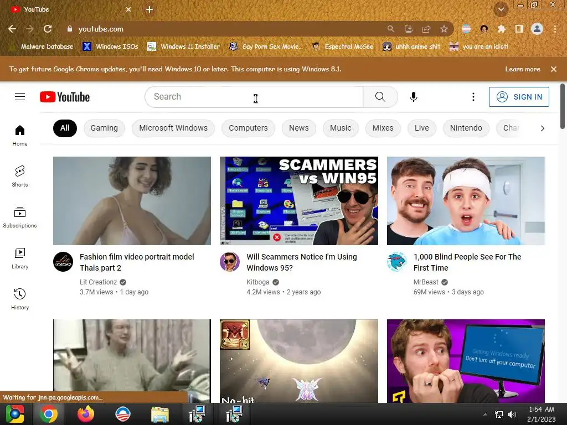This screenshot has width=567, height=425.
Task: Select the Mixes filter chip
Action: coord(383,128)
